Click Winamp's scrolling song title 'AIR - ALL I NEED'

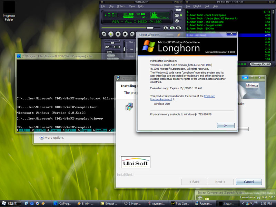pyautogui.click(x=137, y=22)
